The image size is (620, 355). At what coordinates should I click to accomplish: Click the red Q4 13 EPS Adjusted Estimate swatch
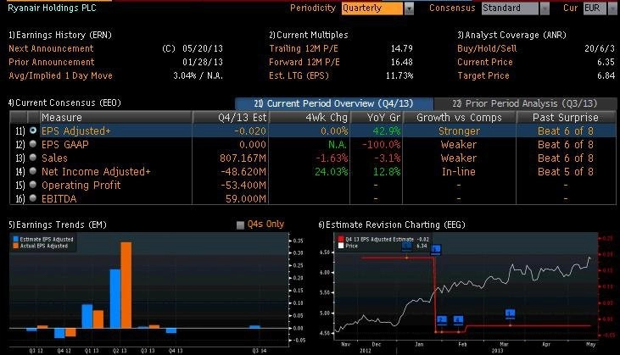pos(341,239)
